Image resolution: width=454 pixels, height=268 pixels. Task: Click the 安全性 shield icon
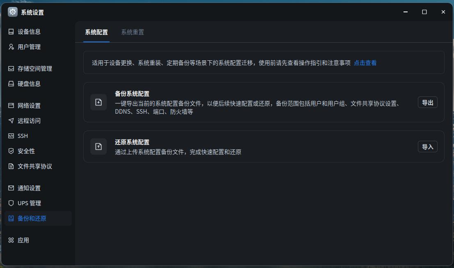coord(11,151)
